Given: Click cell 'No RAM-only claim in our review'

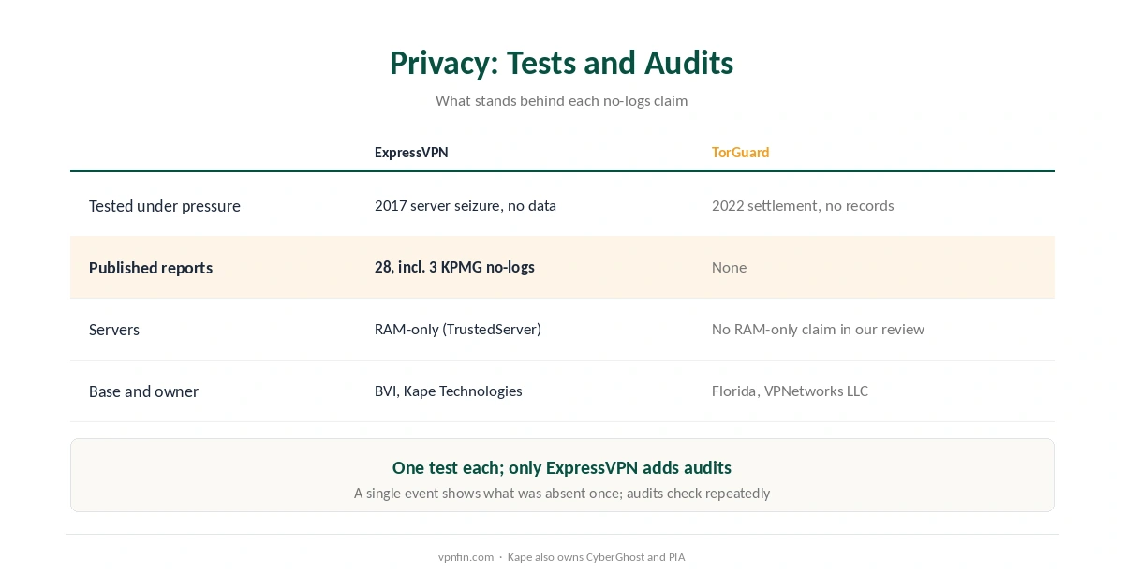Looking at the screenshot, I should [818, 329].
